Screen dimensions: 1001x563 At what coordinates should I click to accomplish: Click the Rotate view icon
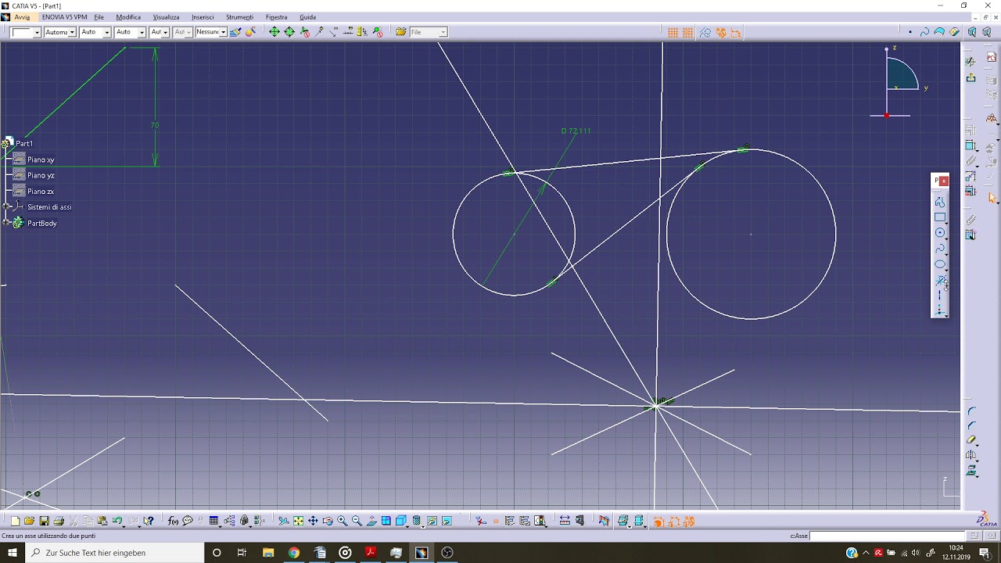(327, 521)
